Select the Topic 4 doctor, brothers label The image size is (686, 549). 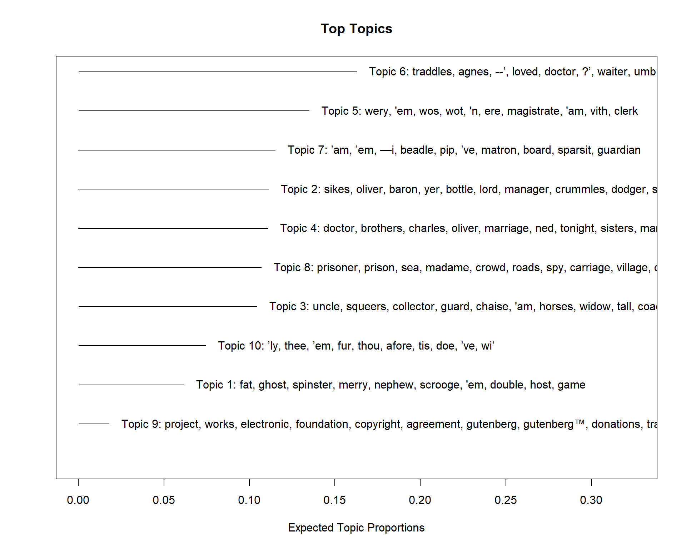point(468,228)
